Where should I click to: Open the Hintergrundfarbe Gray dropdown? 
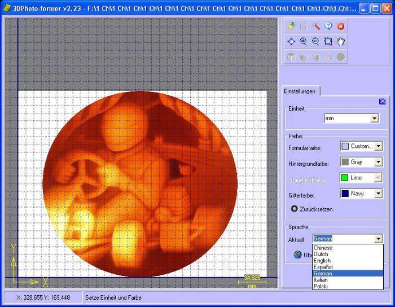pyautogui.click(x=378, y=162)
